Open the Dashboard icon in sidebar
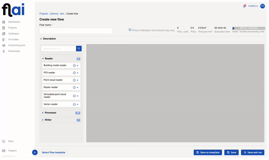 tap(4, 22)
